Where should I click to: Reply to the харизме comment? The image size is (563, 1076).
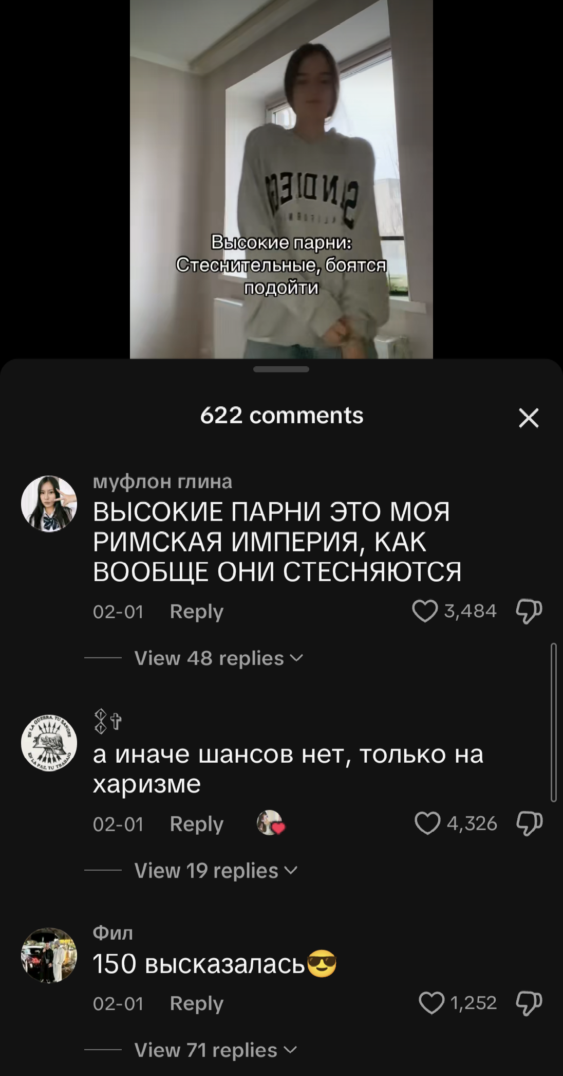coord(196,824)
